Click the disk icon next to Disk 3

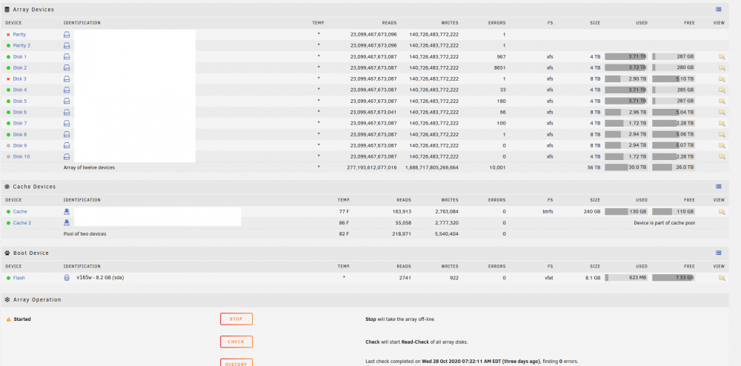[67, 79]
